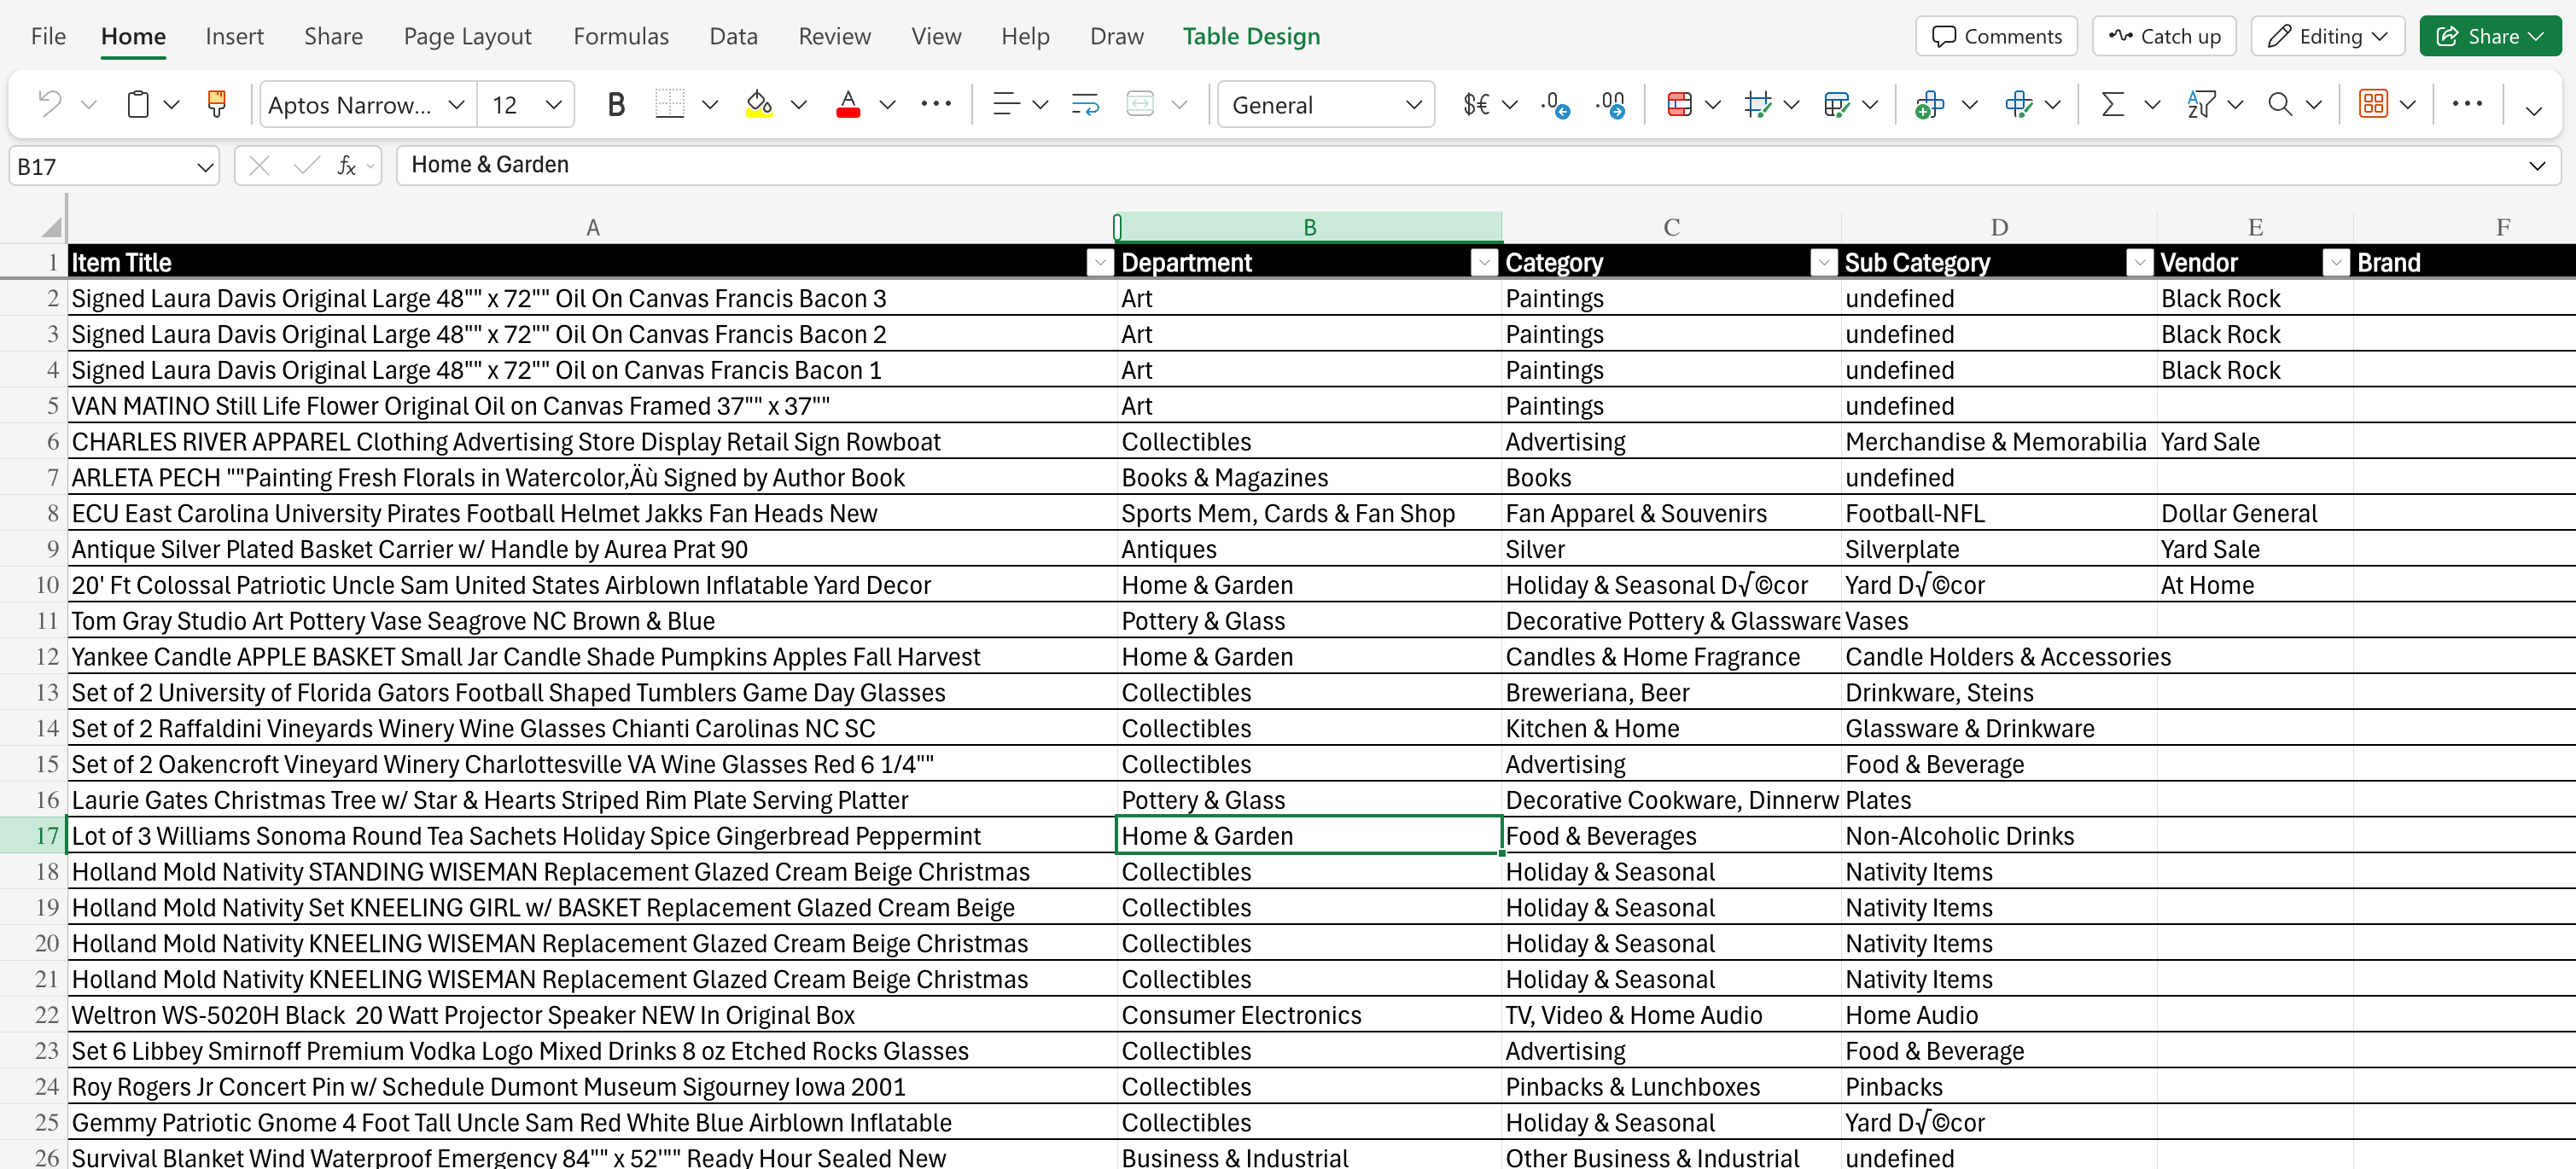The height and width of the screenshot is (1169, 2576).
Task: Open Conditional Formatting
Action: [x=1680, y=104]
